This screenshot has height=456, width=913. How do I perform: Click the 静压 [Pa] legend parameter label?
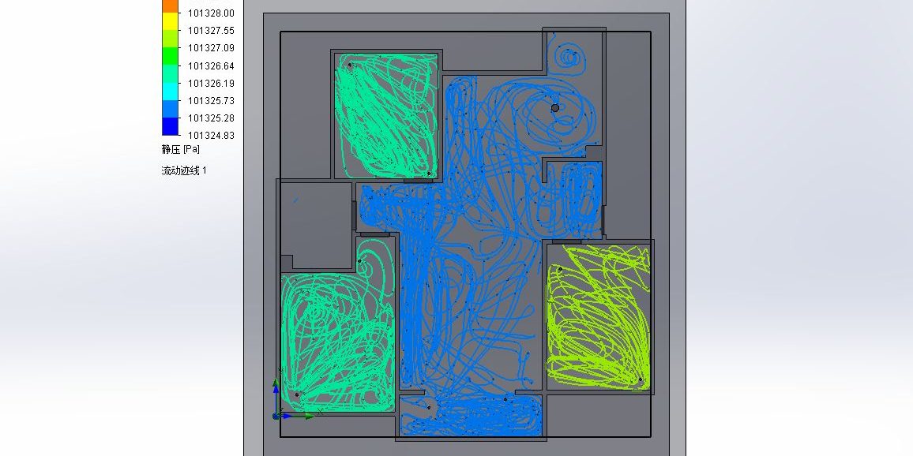181,149
